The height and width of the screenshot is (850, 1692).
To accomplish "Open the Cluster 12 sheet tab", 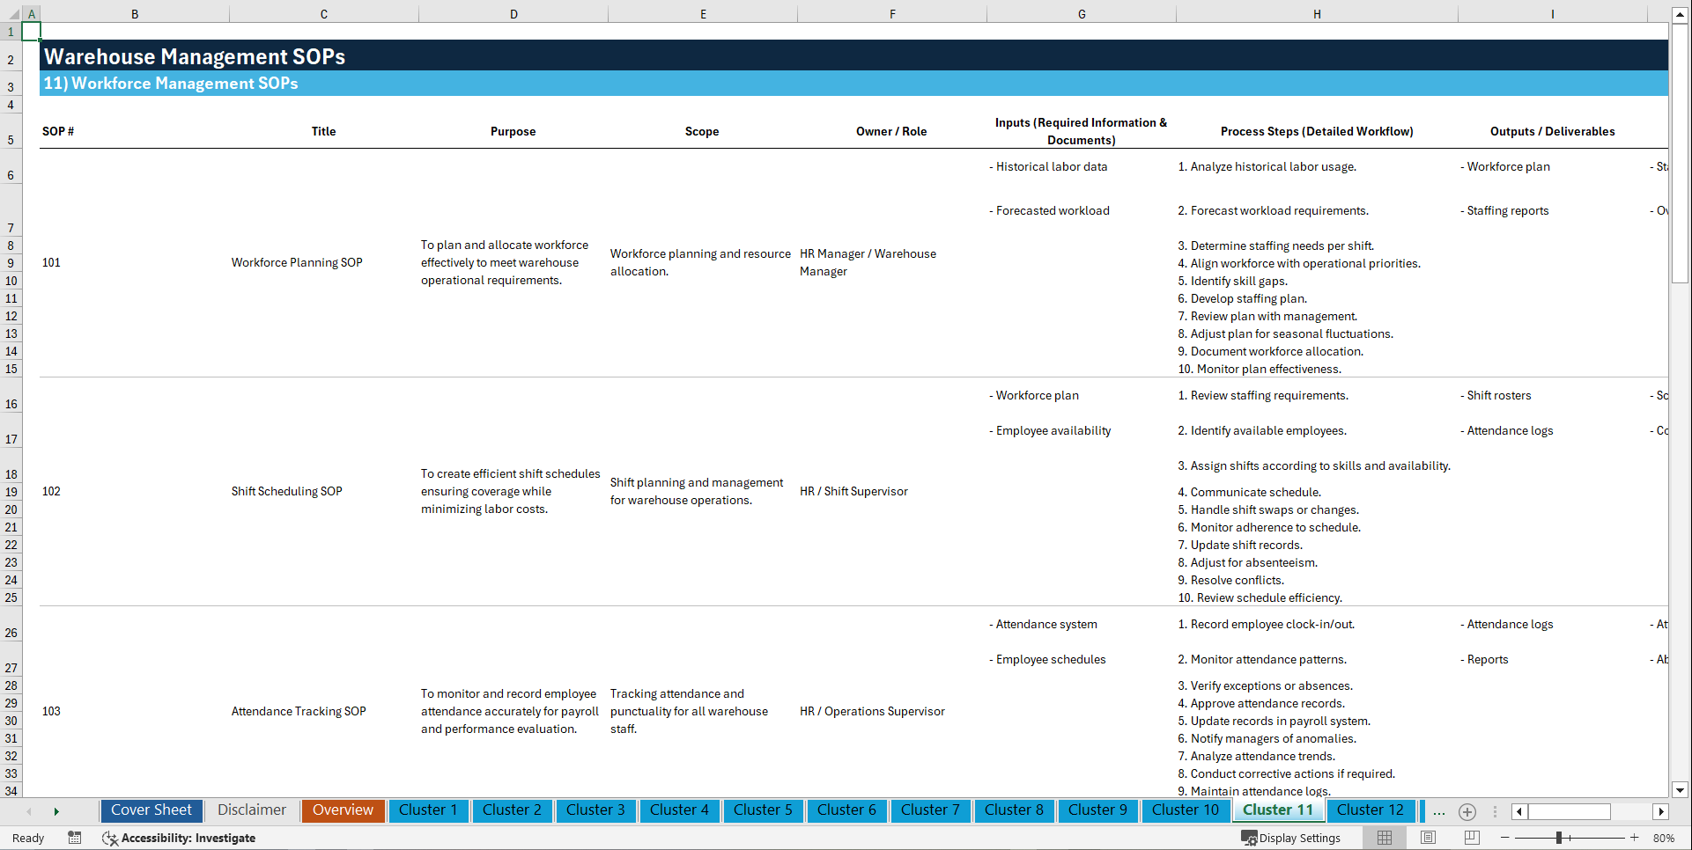I will click(x=1371, y=810).
